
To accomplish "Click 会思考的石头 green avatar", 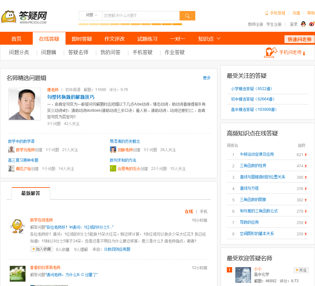I will point(113,168).
